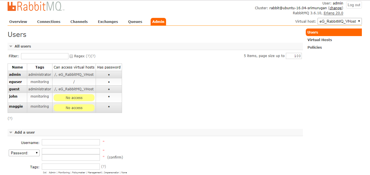
Task: Click the virtual hosts cell for guest
Action: tap(74, 89)
